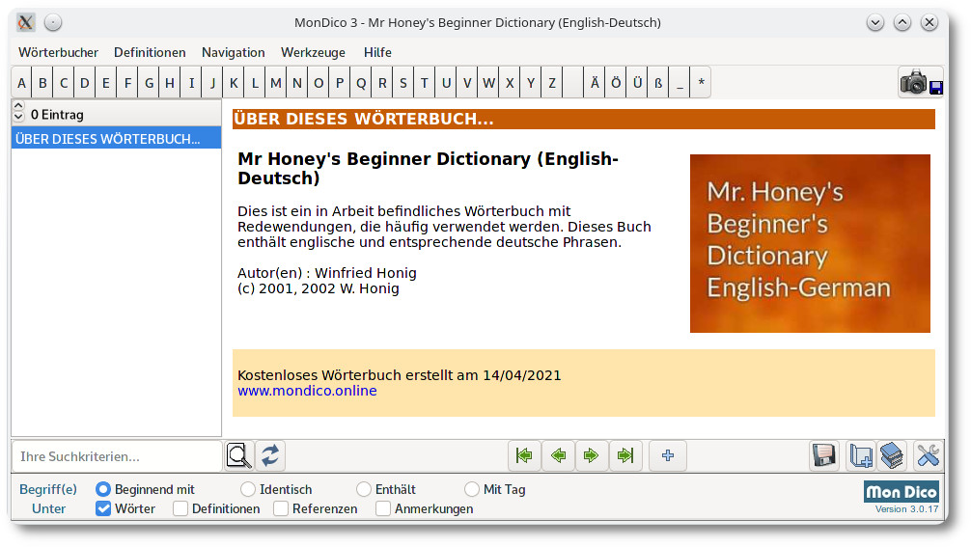Filter entries by letter ß

click(658, 83)
